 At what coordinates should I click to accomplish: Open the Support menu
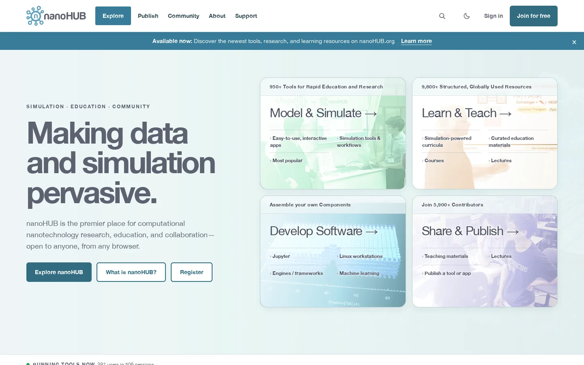click(246, 16)
